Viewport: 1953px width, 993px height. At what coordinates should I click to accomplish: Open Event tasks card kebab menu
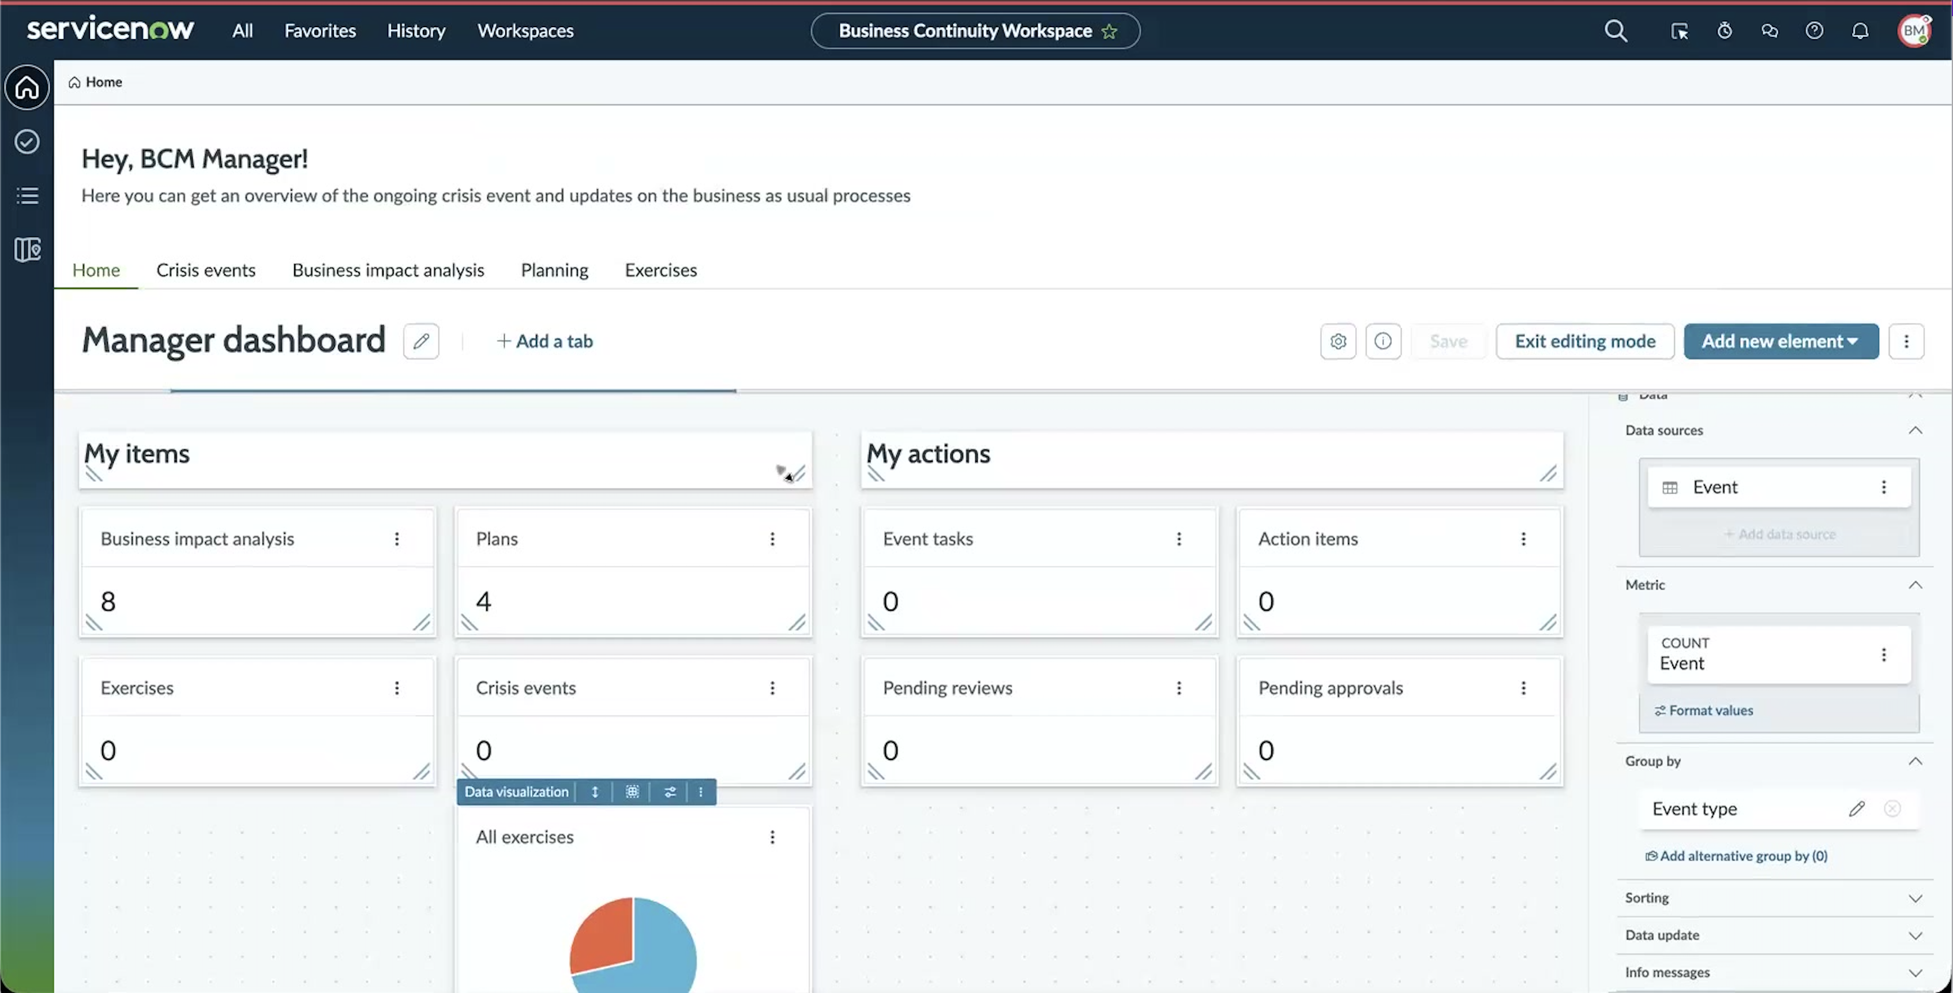(1178, 539)
